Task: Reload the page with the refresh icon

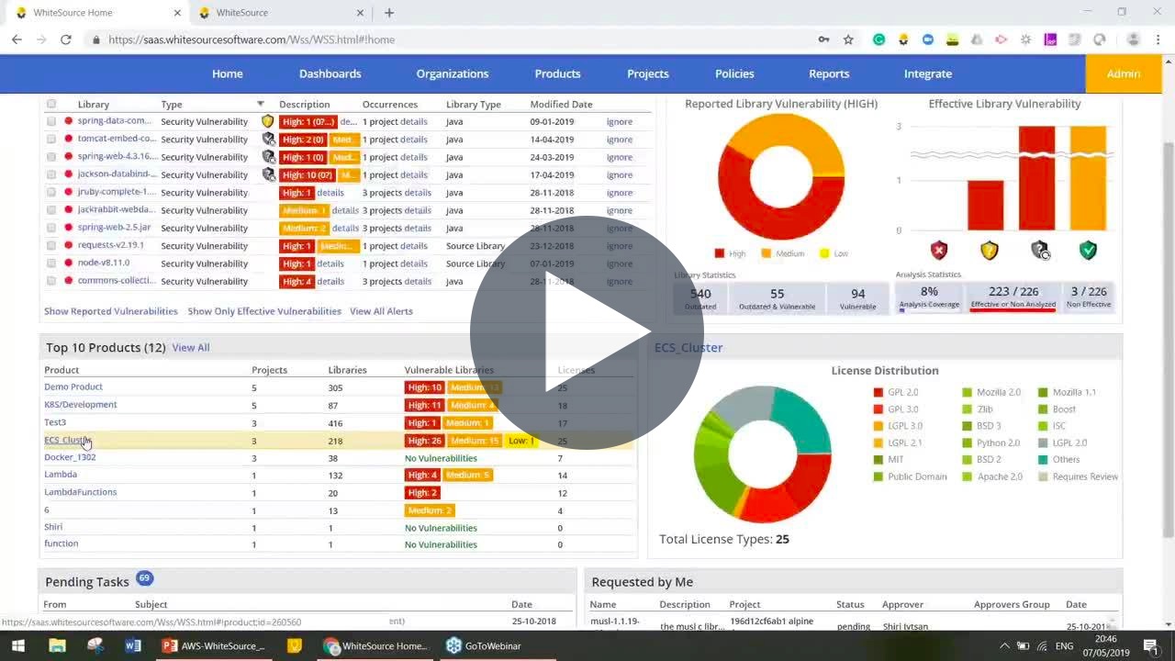Action: click(66, 39)
